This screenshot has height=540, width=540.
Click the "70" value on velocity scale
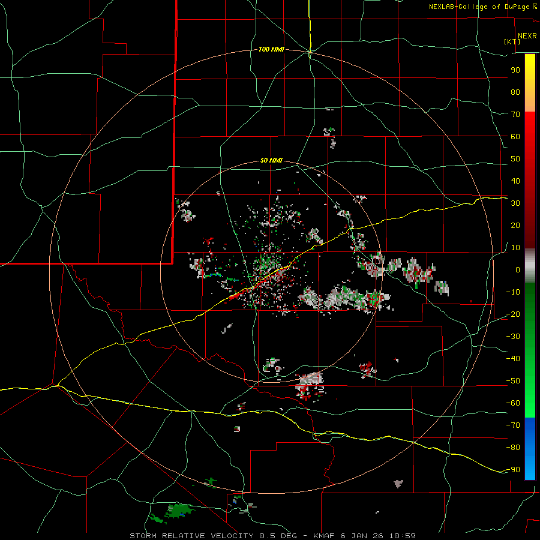point(515,115)
